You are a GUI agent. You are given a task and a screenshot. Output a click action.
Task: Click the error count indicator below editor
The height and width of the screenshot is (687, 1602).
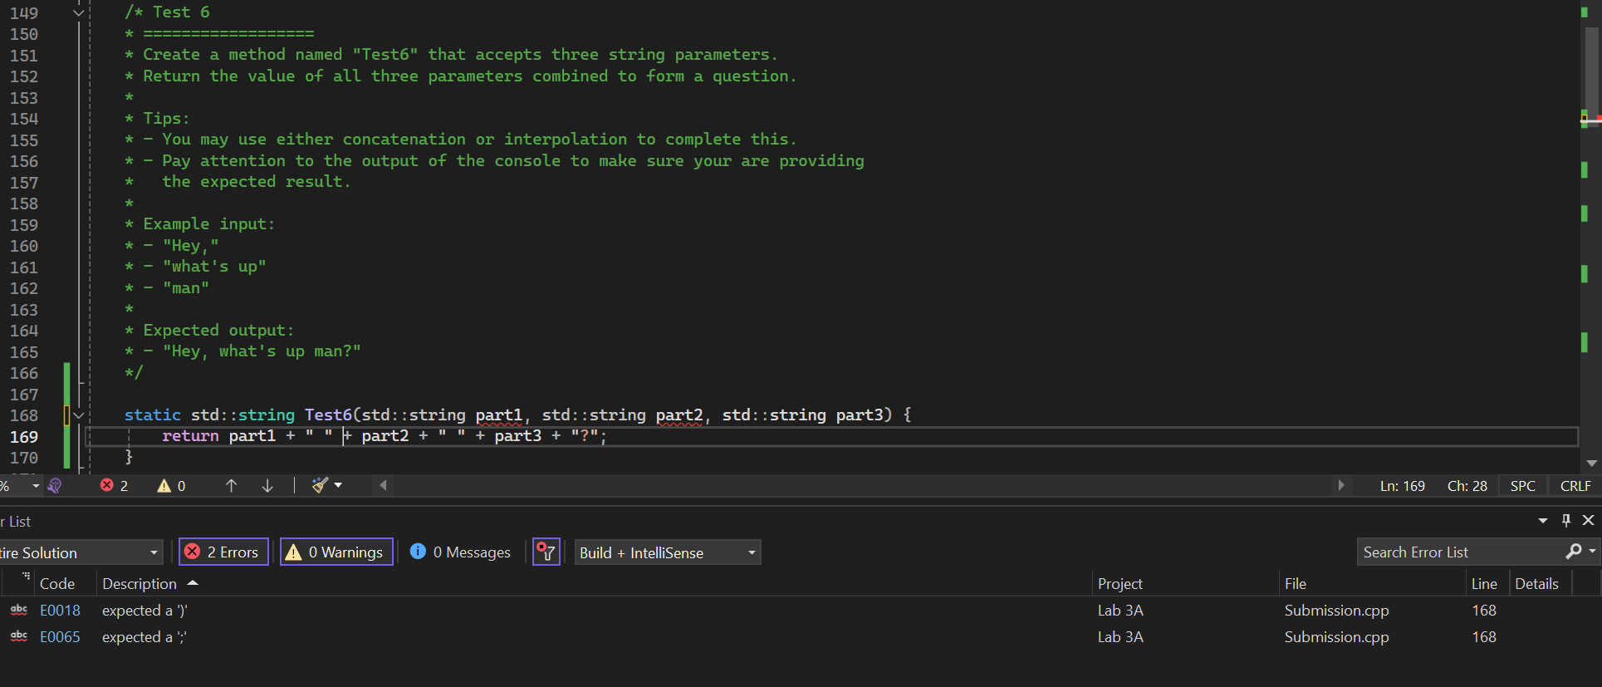(114, 486)
